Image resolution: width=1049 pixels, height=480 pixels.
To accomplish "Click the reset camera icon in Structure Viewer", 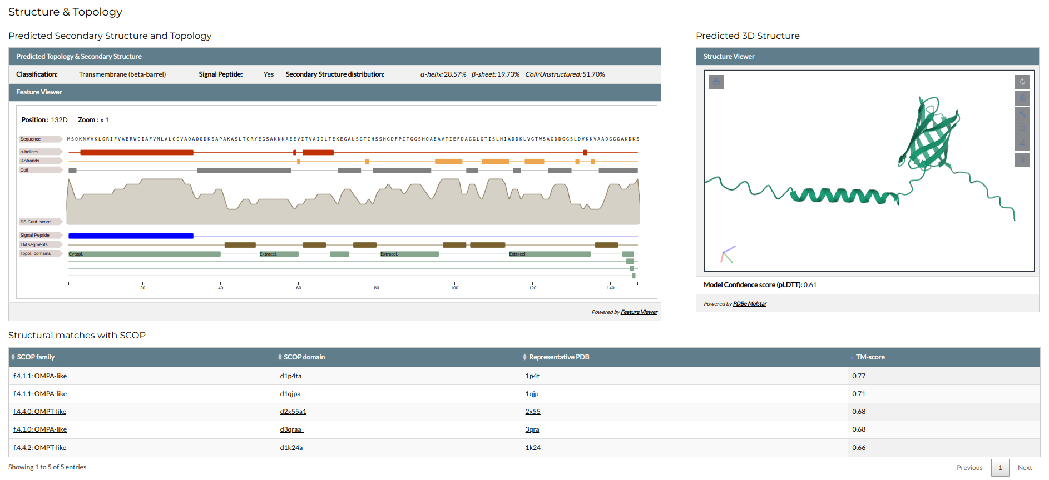I will pos(1022,82).
